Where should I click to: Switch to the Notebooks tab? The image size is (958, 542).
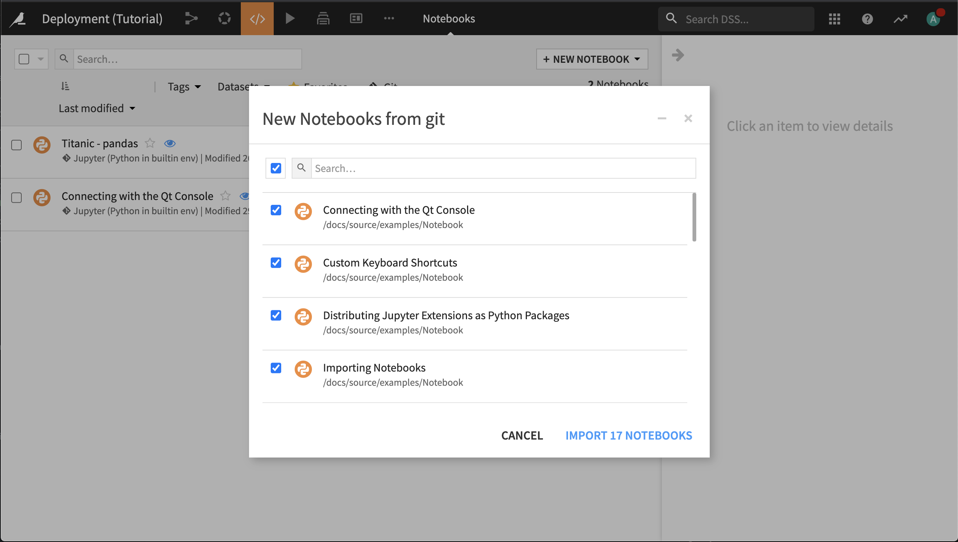tap(448, 19)
